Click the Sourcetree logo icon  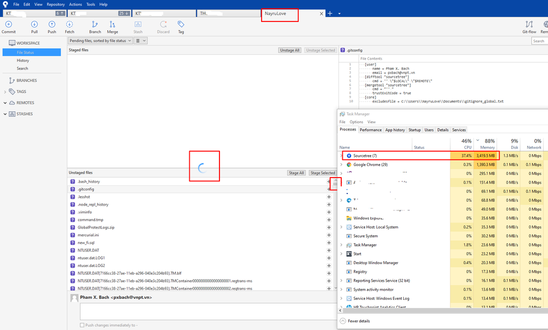5,4
